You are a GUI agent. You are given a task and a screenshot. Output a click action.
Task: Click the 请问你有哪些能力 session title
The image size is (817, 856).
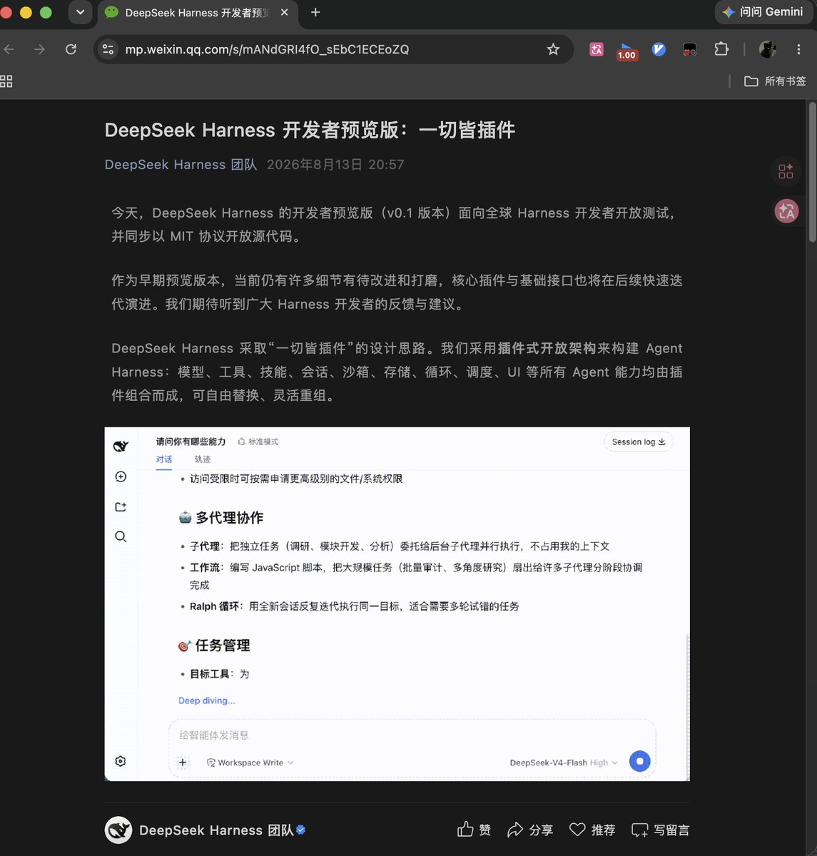click(x=191, y=442)
